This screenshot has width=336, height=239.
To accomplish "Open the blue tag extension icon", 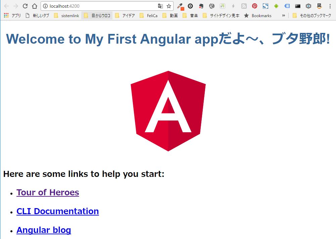I will (287, 6).
